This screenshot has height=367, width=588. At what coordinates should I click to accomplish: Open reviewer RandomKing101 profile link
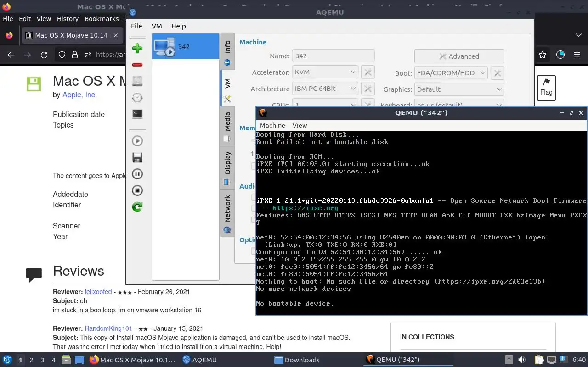pyautogui.click(x=108, y=328)
